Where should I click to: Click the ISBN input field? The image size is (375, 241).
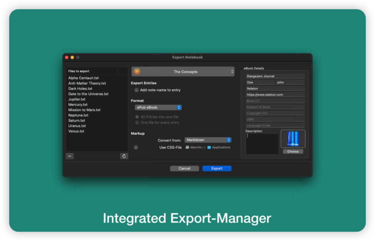point(275,119)
